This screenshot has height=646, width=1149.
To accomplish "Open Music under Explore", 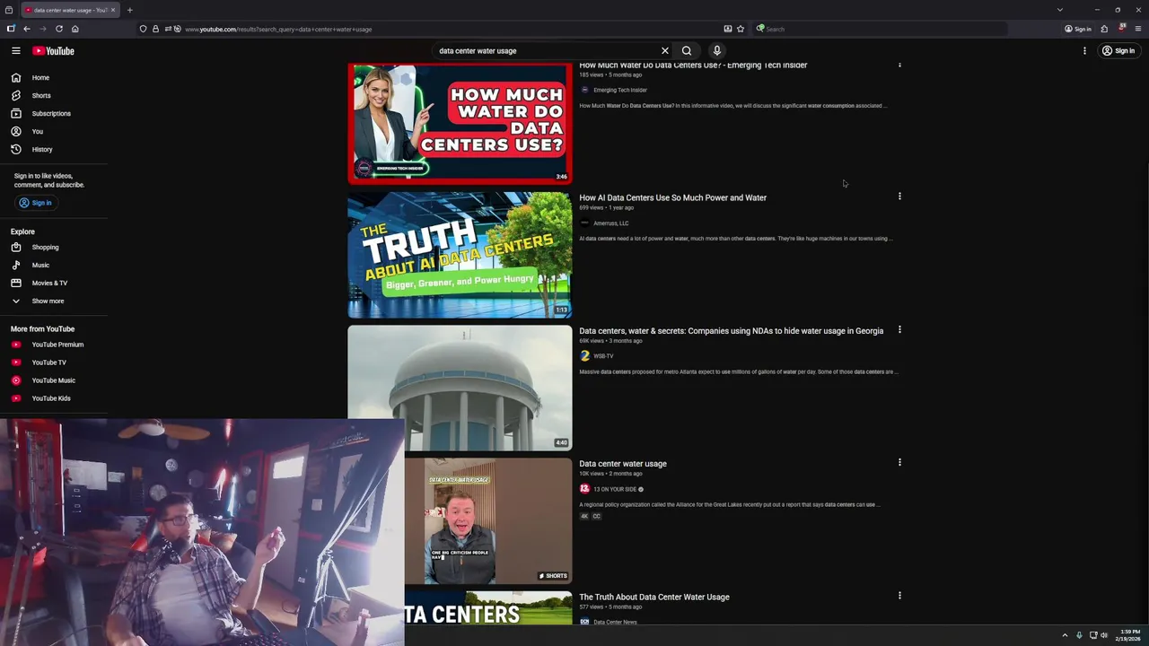I will coord(40,266).
